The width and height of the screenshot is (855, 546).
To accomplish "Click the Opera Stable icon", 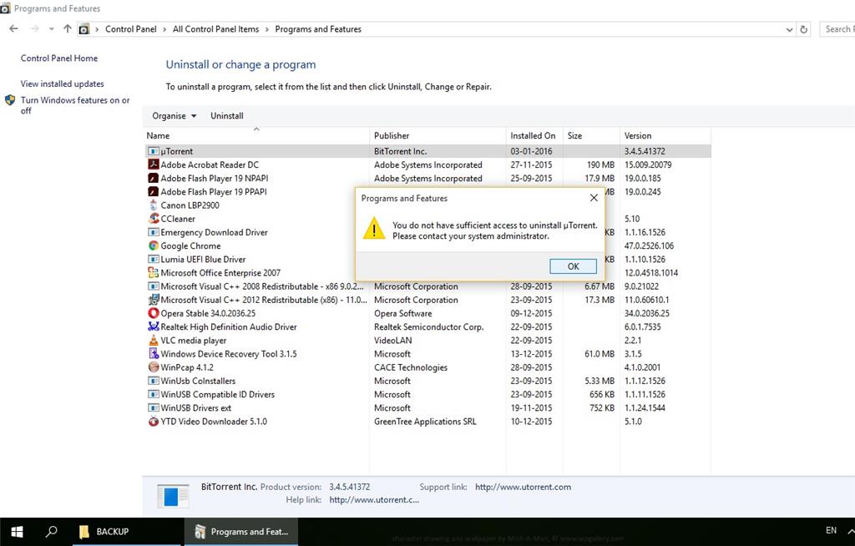I will point(154,313).
